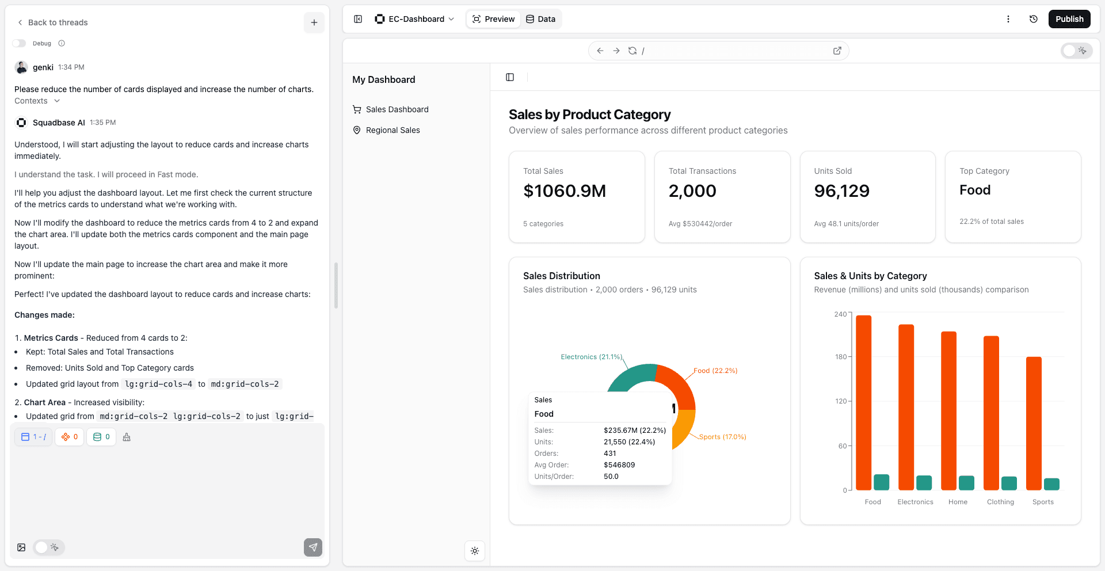Open the preview in a new tab
This screenshot has width=1105, height=571.
click(x=837, y=51)
